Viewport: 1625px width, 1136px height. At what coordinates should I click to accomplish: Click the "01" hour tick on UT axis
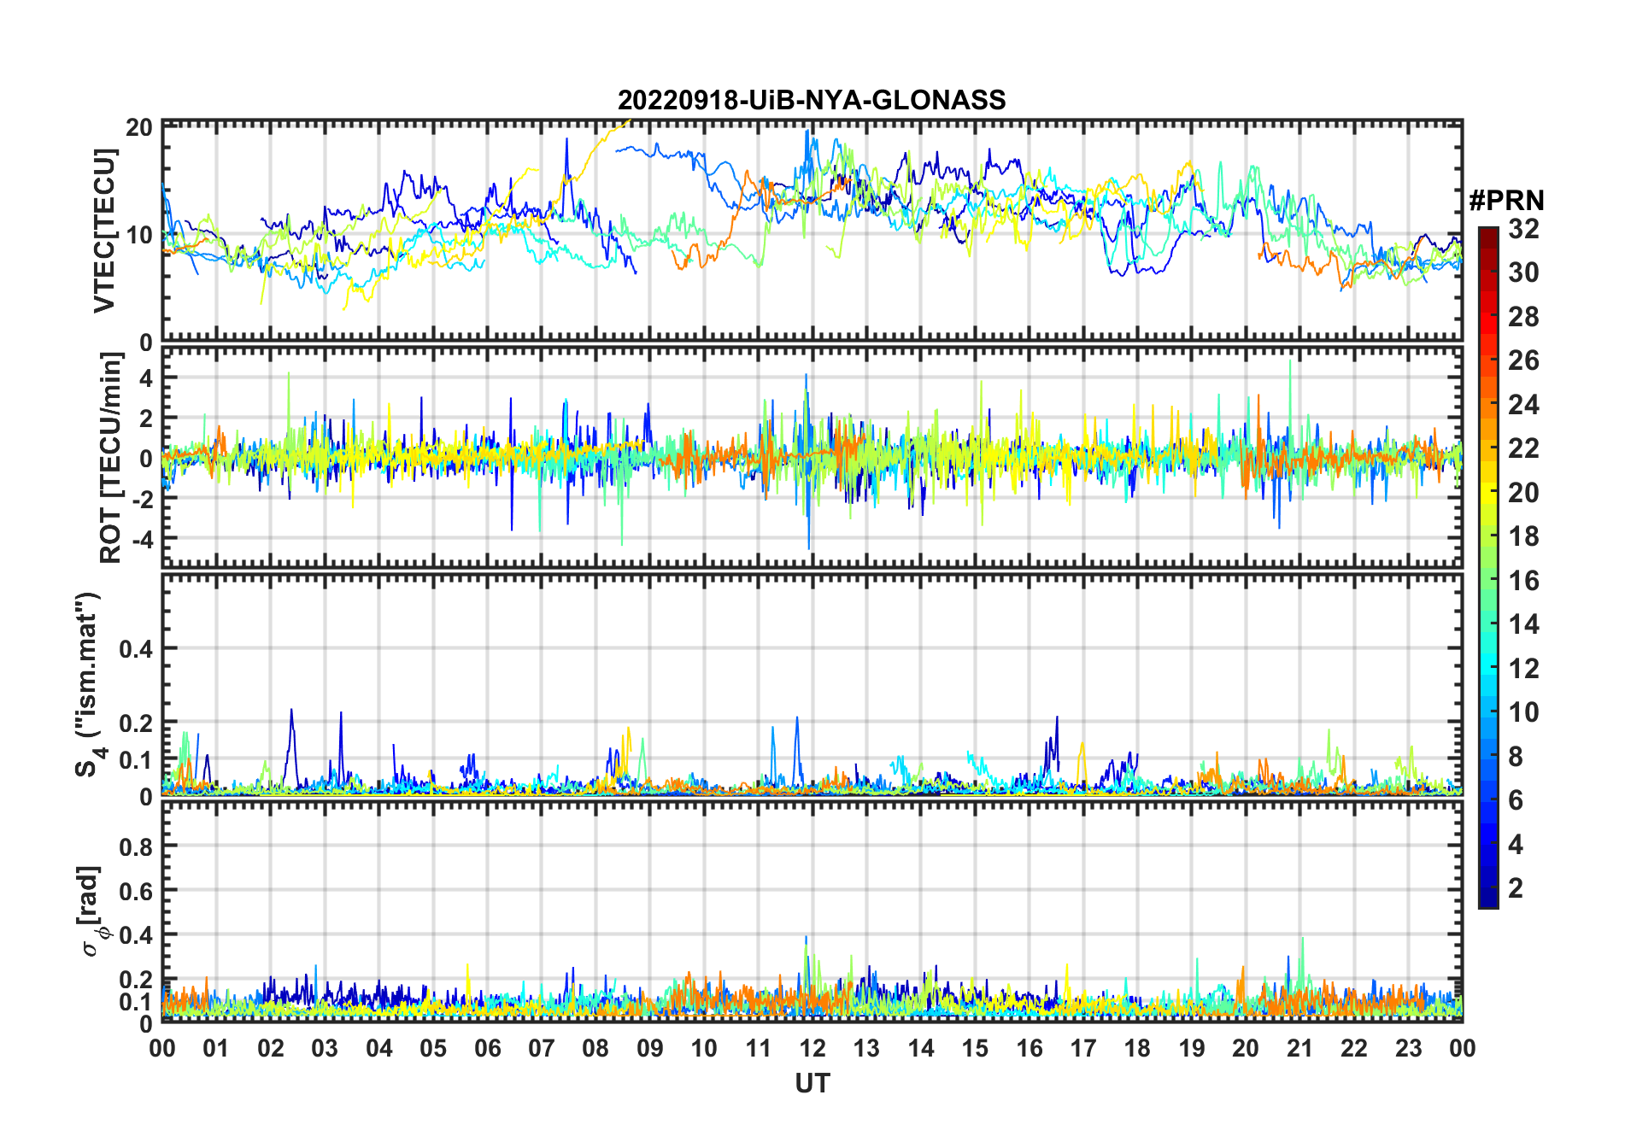(x=216, y=1049)
